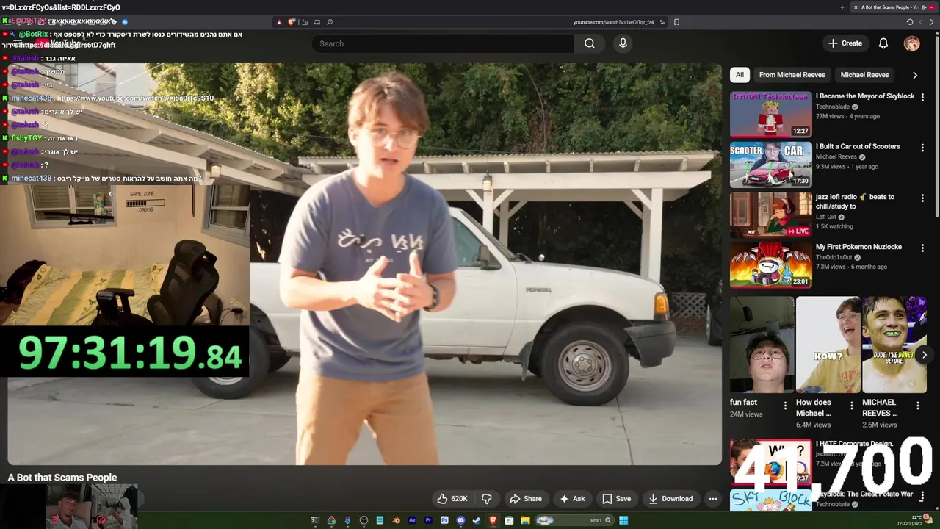Go forward in browser history
The width and height of the screenshot is (940, 529).
[x=921, y=22]
